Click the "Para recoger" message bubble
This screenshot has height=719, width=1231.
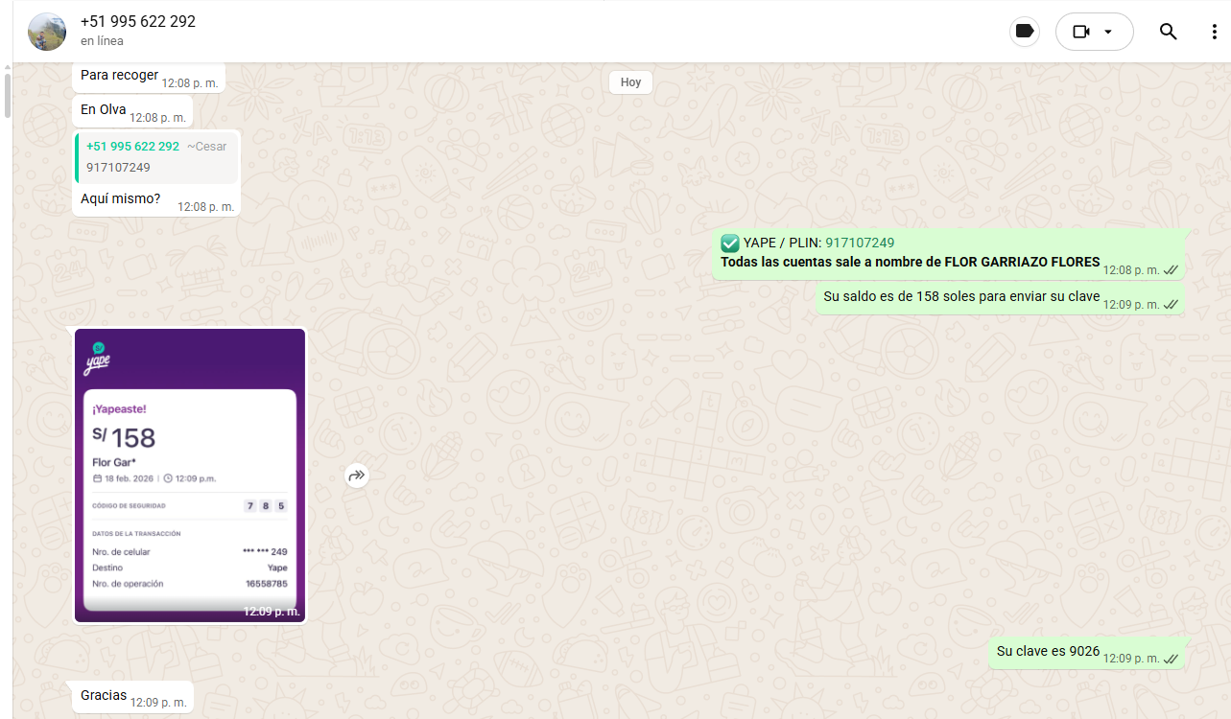click(119, 76)
